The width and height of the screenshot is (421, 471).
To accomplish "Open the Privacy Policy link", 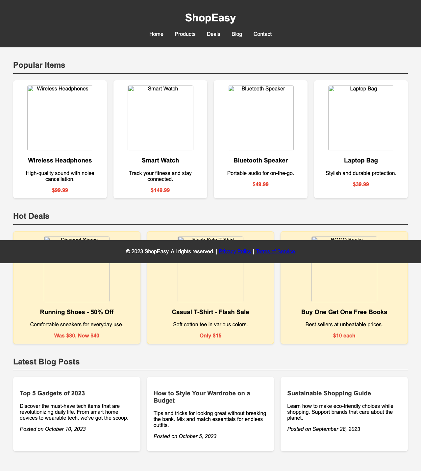I will [235, 251].
